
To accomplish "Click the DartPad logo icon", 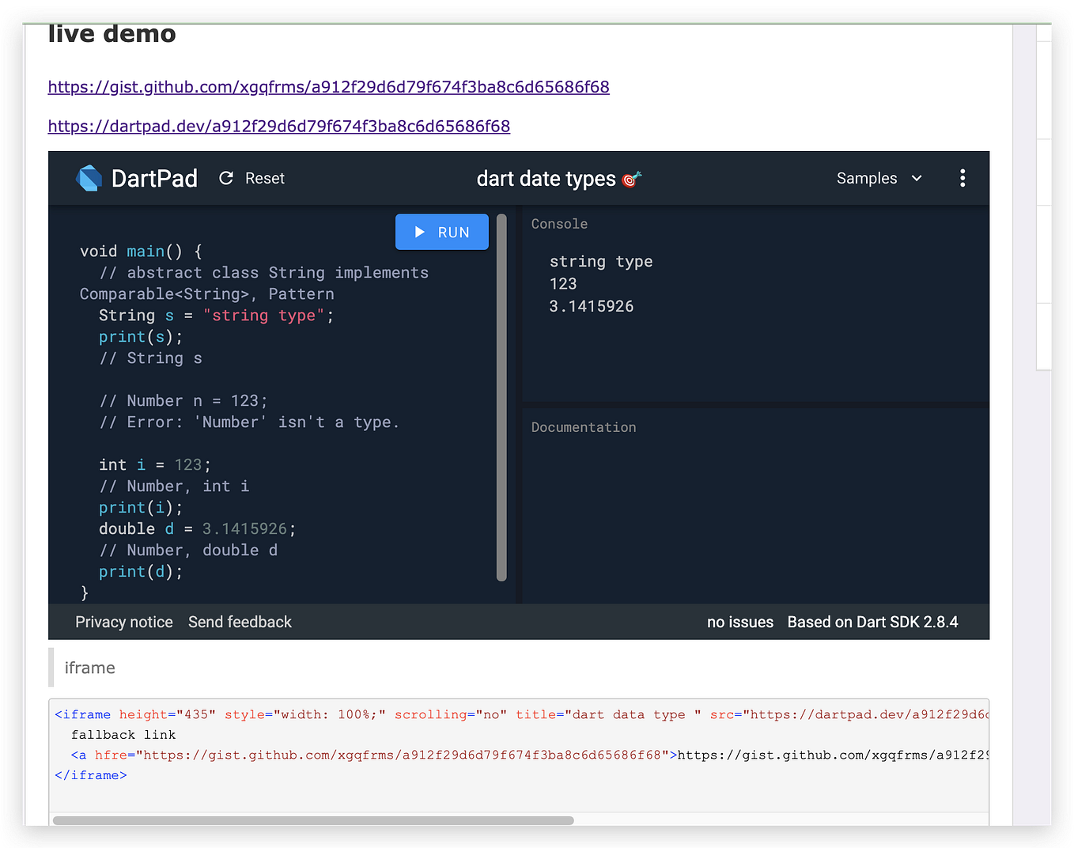I will [89, 179].
